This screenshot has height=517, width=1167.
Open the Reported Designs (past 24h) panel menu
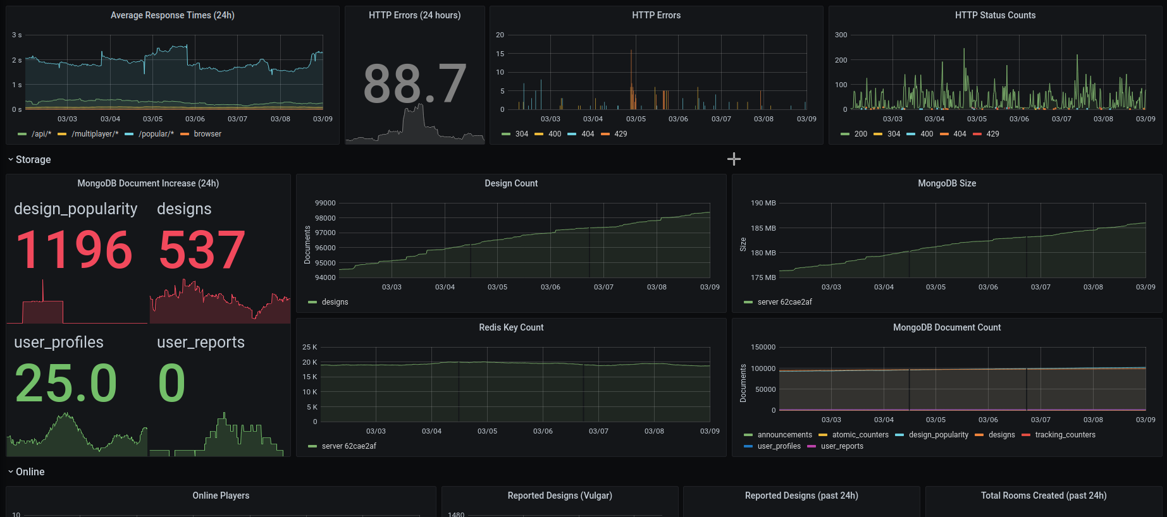pyautogui.click(x=801, y=496)
